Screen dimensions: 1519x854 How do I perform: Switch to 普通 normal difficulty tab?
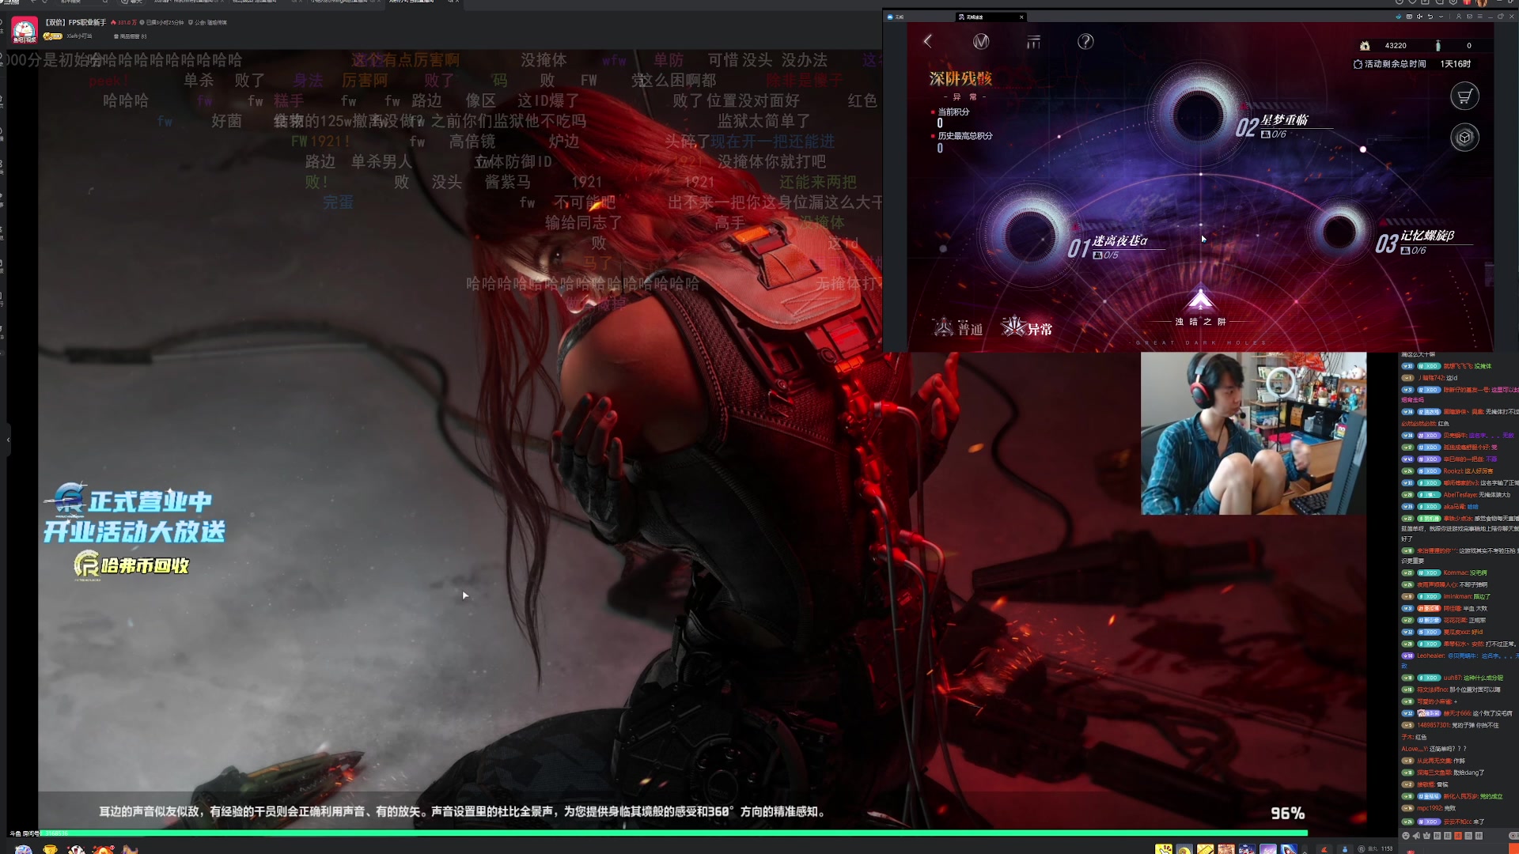pyautogui.click(x=958, y=328)
